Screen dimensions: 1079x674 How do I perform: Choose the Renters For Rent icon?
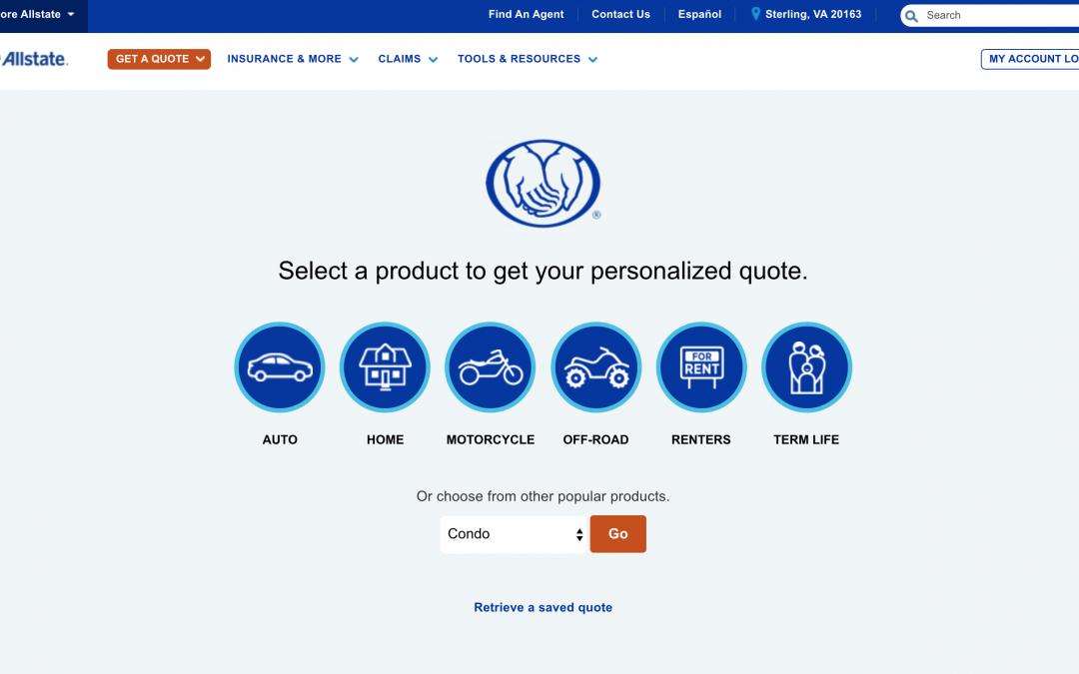tap(701, 367)
